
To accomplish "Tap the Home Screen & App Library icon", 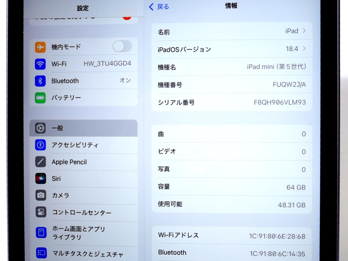I will pyautogui.click(x=41, y=233).
